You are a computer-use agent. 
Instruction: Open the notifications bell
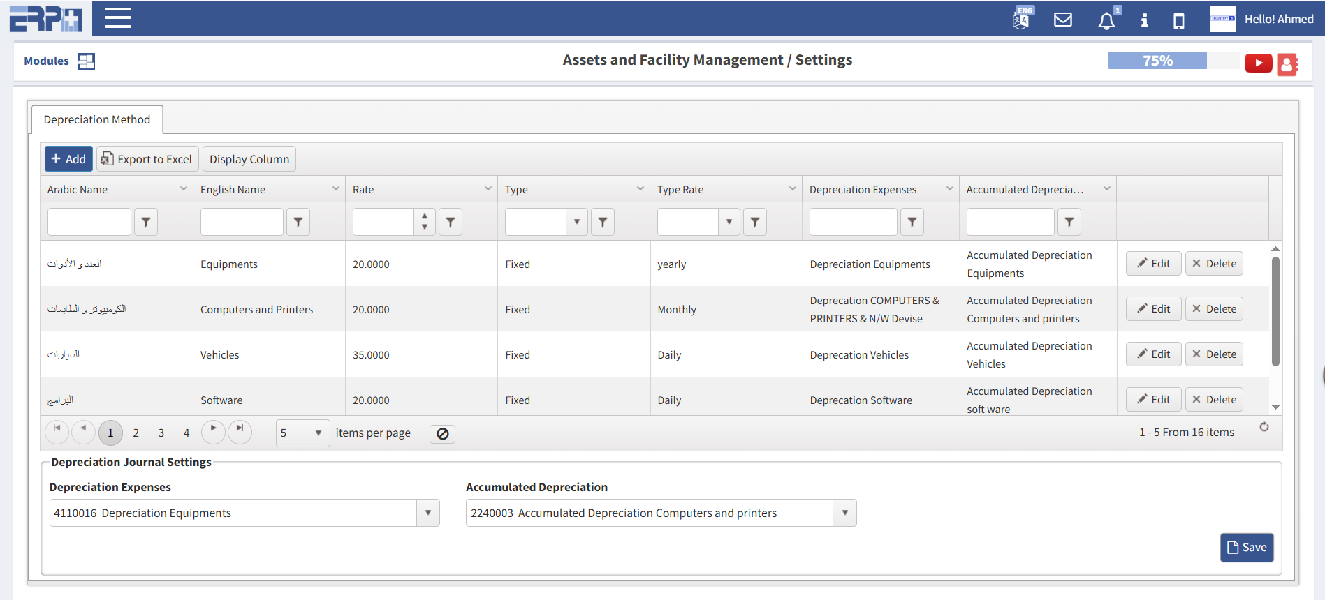pyautogui.click(x=1106, y=21)
